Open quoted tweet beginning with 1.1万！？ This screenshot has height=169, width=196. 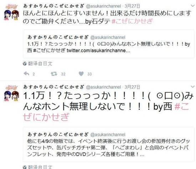click(109, 44)
